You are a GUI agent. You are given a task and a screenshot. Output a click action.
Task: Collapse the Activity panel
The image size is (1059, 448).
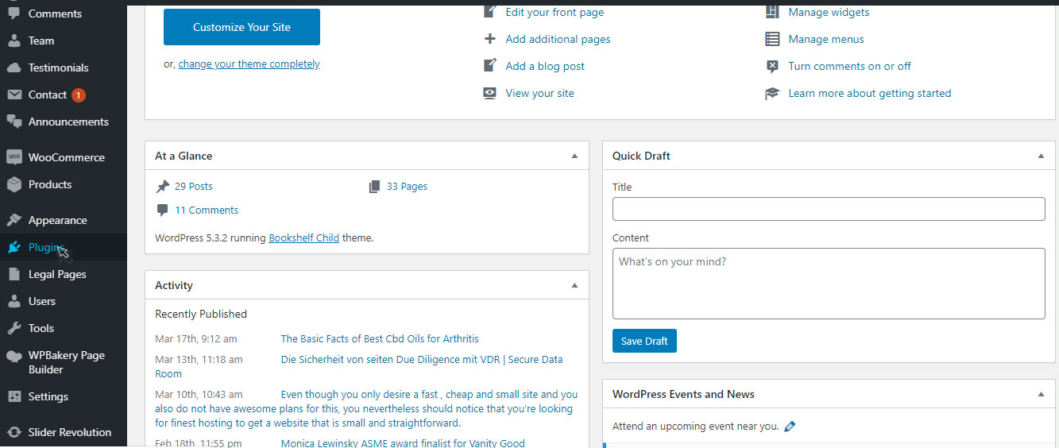[574, 285]
